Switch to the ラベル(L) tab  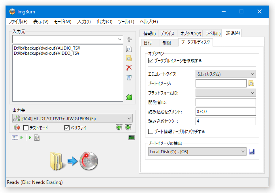[213, 33]
